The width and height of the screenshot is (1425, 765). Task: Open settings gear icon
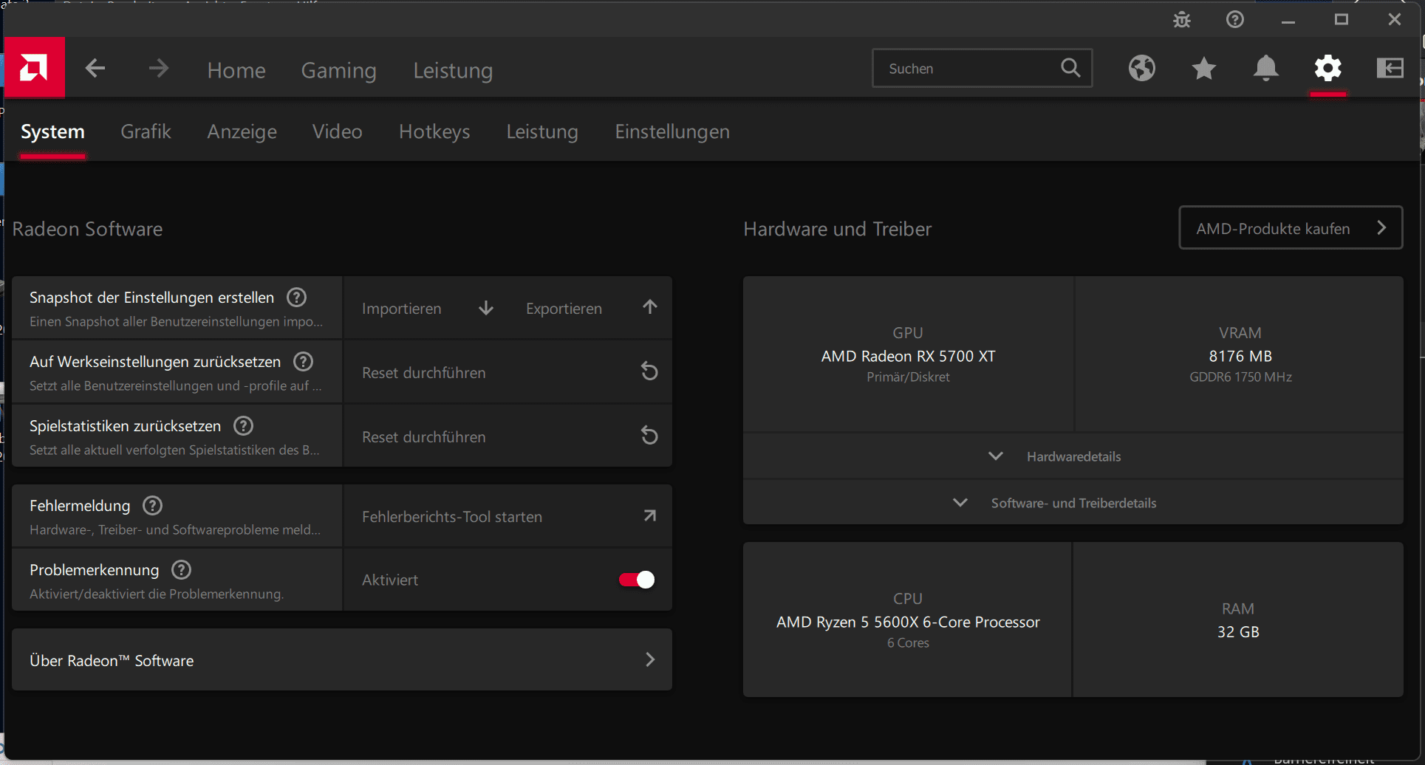pyautogui.click(x=1327, y=68)
